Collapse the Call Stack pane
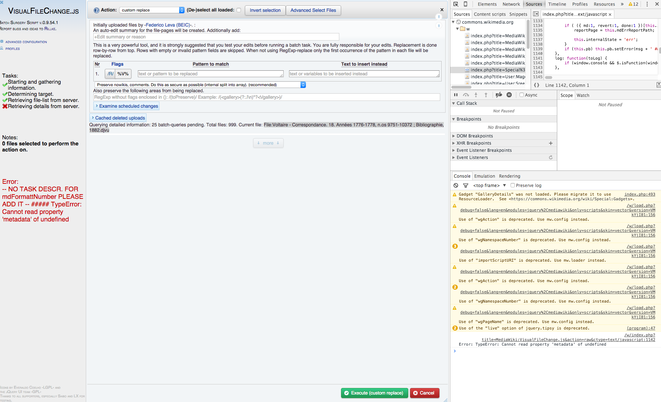 click(453, 103)
